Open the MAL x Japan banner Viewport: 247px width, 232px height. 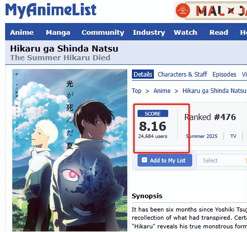210,11
